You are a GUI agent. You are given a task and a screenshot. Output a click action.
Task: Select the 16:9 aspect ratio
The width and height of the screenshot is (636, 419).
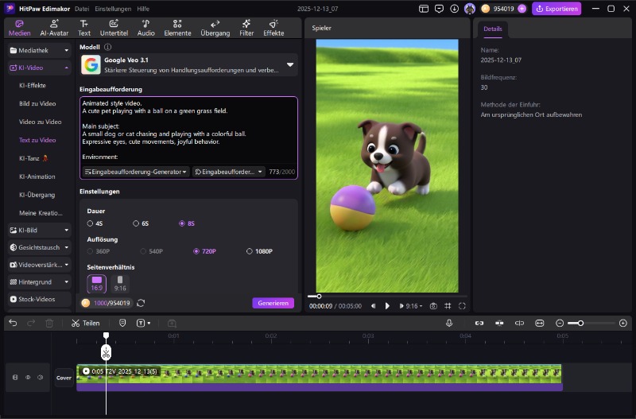click(96, 284)
